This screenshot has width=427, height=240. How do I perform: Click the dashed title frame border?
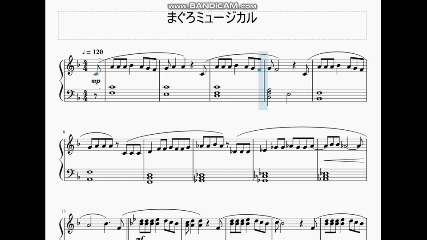213,26
